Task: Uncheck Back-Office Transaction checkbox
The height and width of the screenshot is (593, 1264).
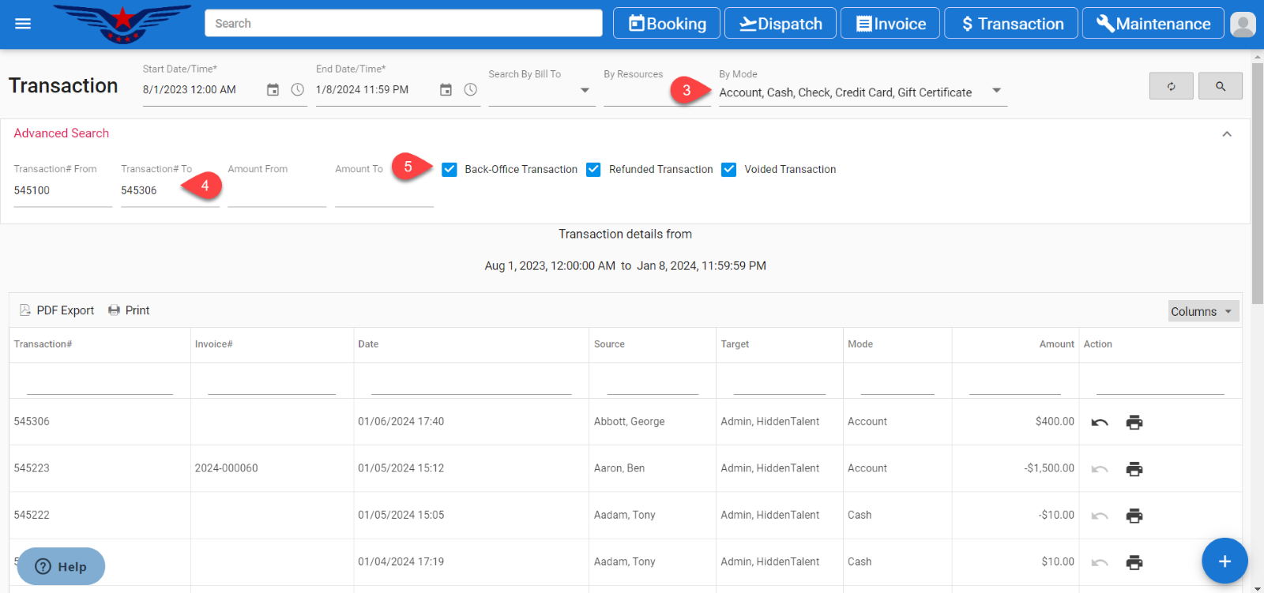Action: [x=450, y=170]
